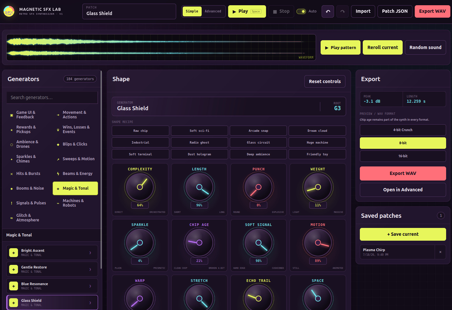Select the 8-bit format
The width and height of the screenshot is (452, 310).
pyautogui.click(x=403, y=143)
